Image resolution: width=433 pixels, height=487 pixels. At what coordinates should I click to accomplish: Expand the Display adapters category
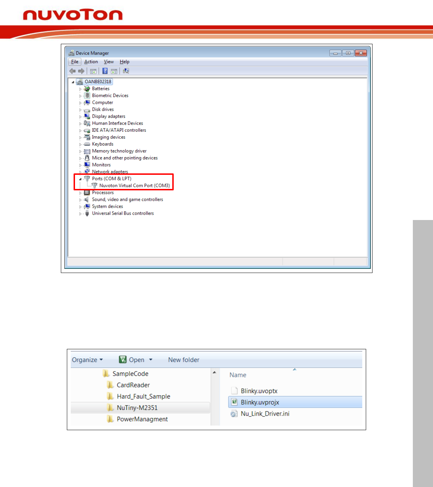pos(80,117)
